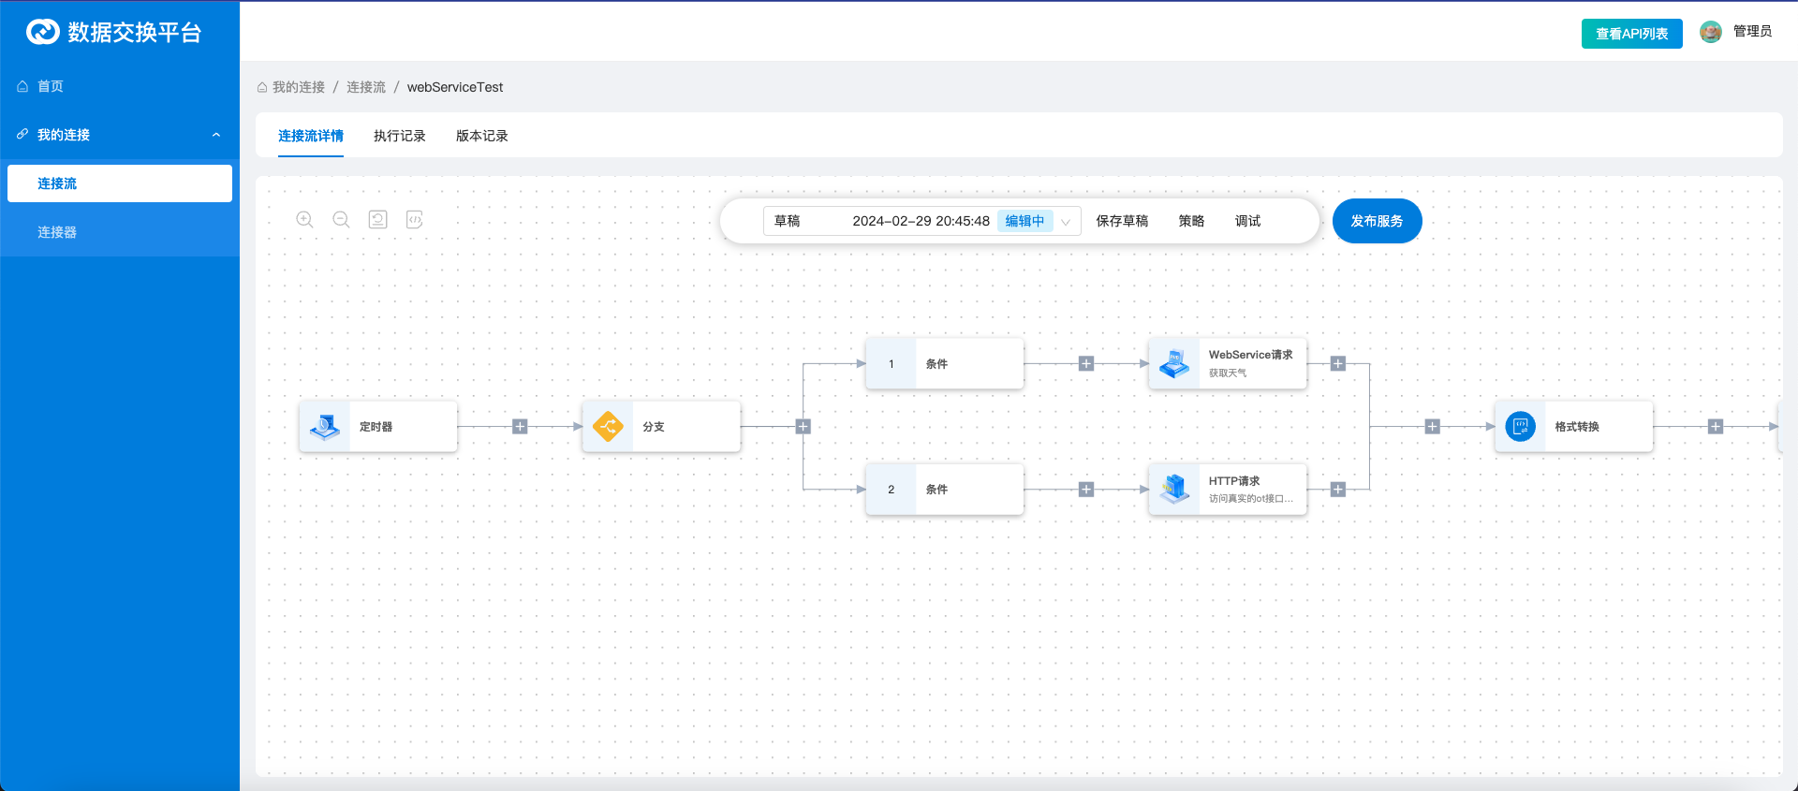This screenshot has height=791, width=1798.
Task: Click the 格式转换 node icon
Action: pyautogui.click(x=1520, y=427)
